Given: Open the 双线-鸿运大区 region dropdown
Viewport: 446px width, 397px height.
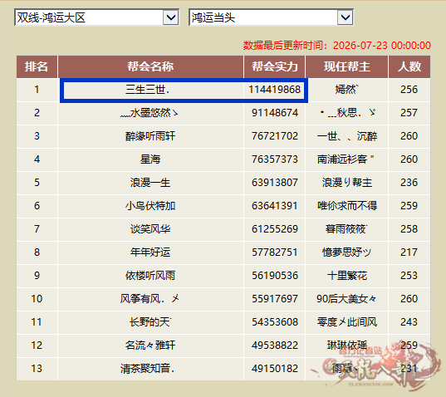Looking at the screenshot, I should click(96, 17).
